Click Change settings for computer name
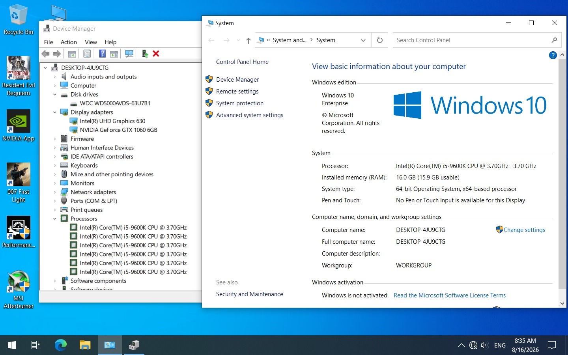 pyautogui.click(x=524, y=230)
